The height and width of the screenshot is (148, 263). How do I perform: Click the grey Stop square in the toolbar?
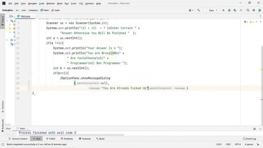click(241, 10)
